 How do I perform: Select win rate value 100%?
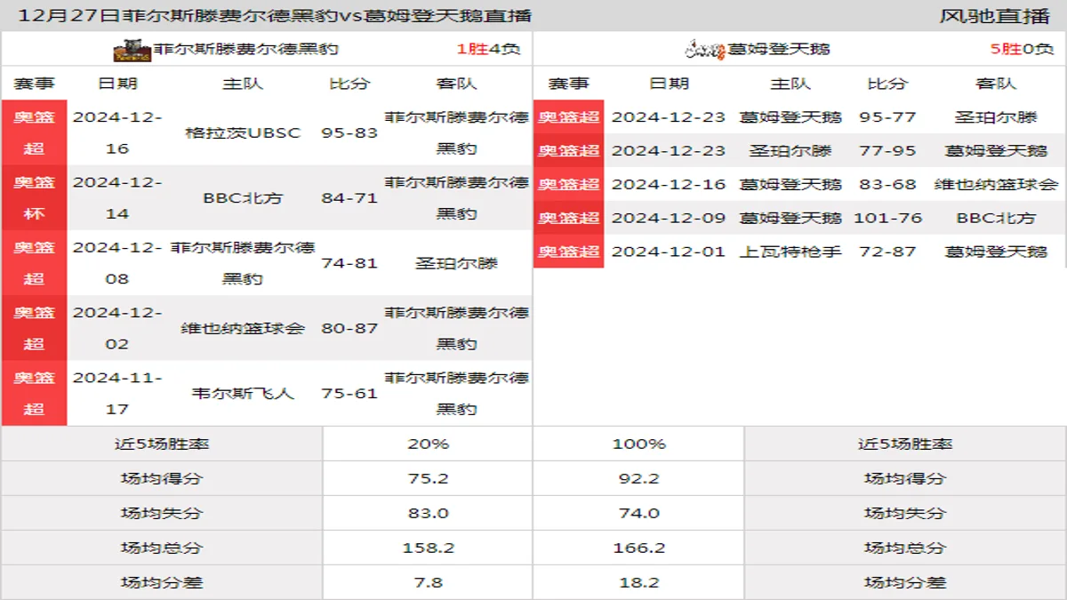click(638, 444)
